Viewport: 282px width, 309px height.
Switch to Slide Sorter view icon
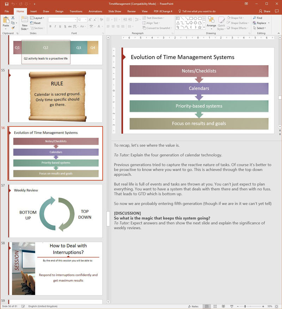click(x=215, y=307)
